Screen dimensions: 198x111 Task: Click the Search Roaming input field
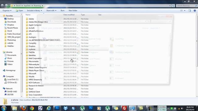coord(186,6)
